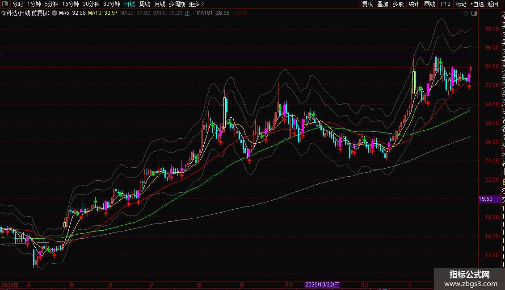Open the 复权 adjustment menu
Image resolution: width=505 pixels, height=290 pixels.
click(367, 4)
